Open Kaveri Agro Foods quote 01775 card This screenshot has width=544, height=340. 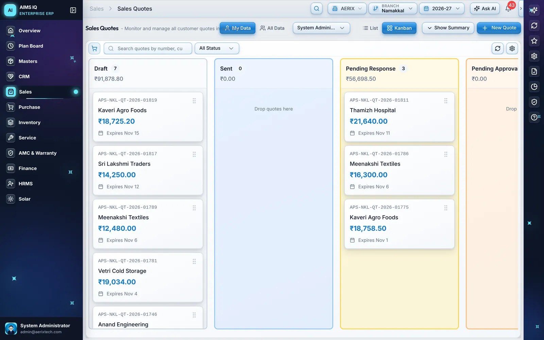[399, 224]
